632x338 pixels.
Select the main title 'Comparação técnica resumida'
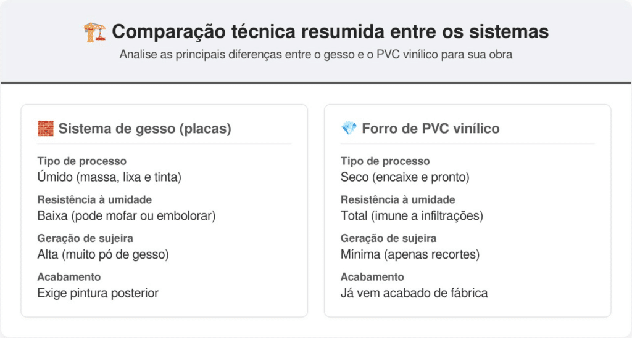[330, 31]
